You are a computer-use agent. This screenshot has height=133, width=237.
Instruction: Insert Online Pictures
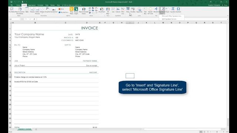tap(37, 11)
